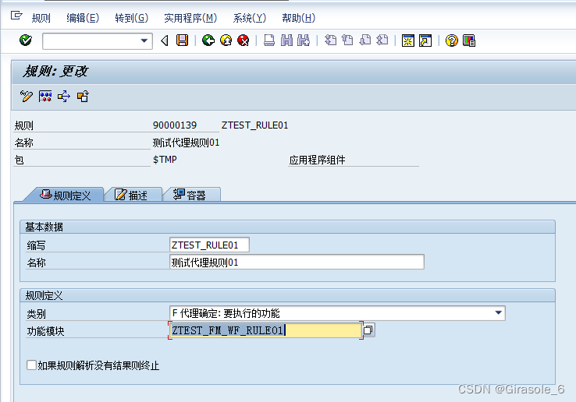The image size is (576, 402).
Task: Go to First Page icon
Action: (x=330, y=41)
